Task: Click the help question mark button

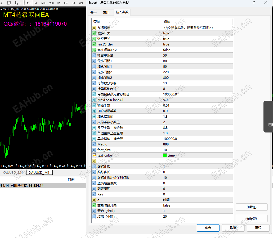Action: point(254,2)
